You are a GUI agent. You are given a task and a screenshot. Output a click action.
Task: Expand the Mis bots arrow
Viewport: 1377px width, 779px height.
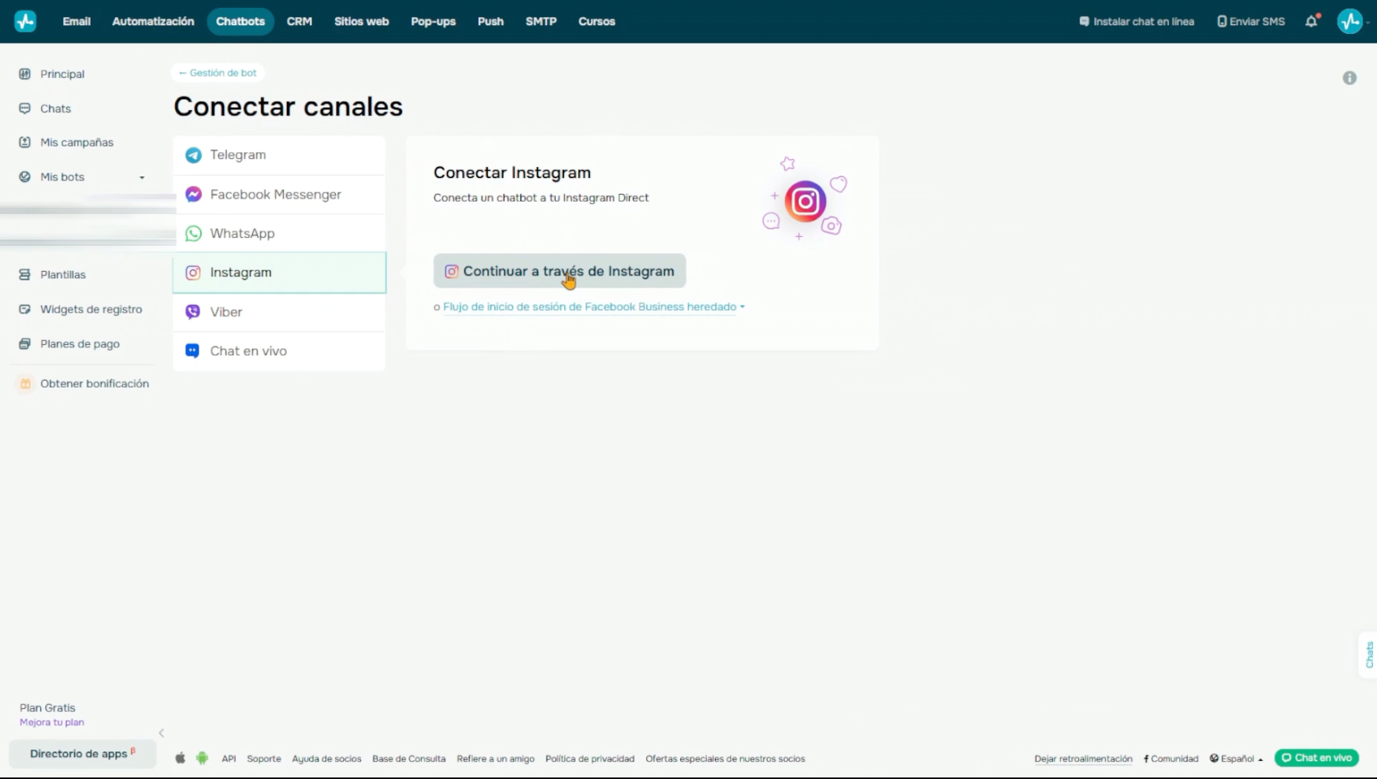coord(143,177)
